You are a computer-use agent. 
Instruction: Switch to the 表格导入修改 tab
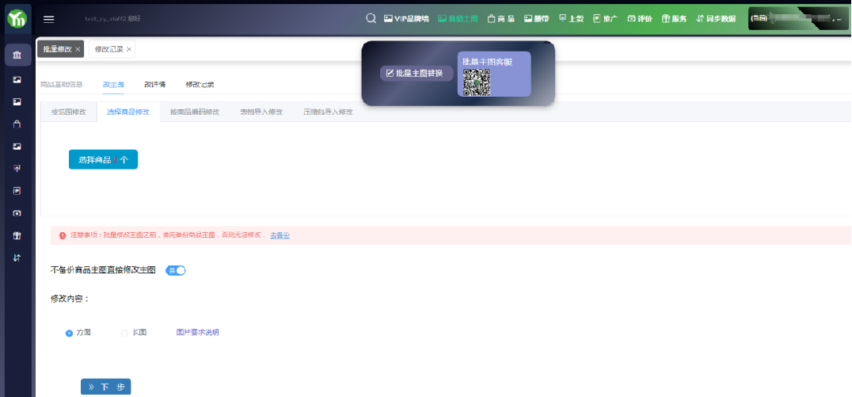tap(261, 112)
